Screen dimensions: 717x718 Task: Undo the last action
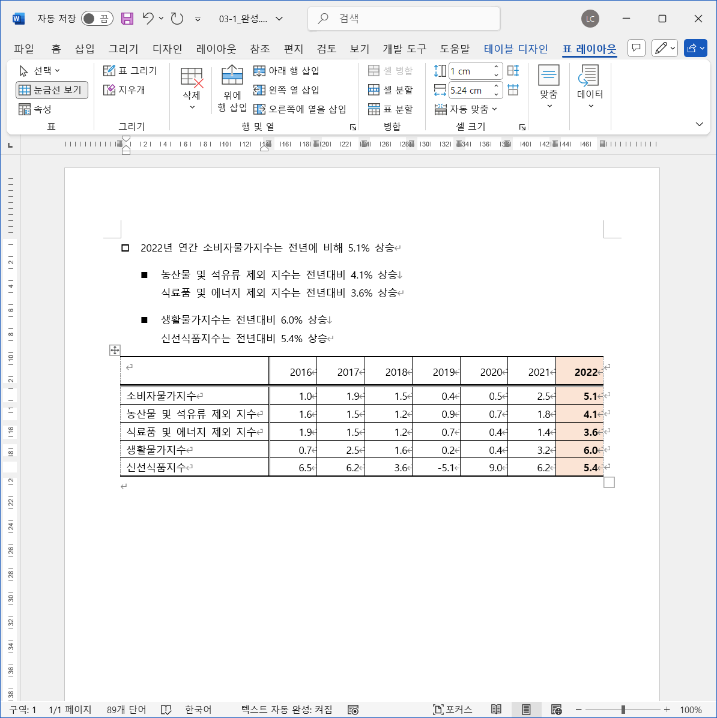pos(148,19)
